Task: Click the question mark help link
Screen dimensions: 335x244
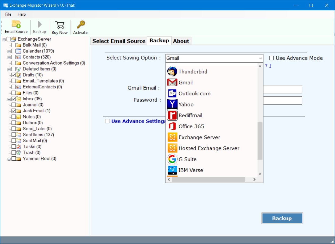Action: 268,66
